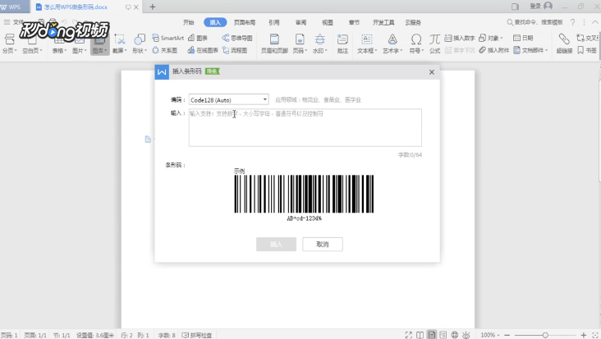
Task: Open the References (引用) tab
Action: pyautogui.click(x=273, y=22)
